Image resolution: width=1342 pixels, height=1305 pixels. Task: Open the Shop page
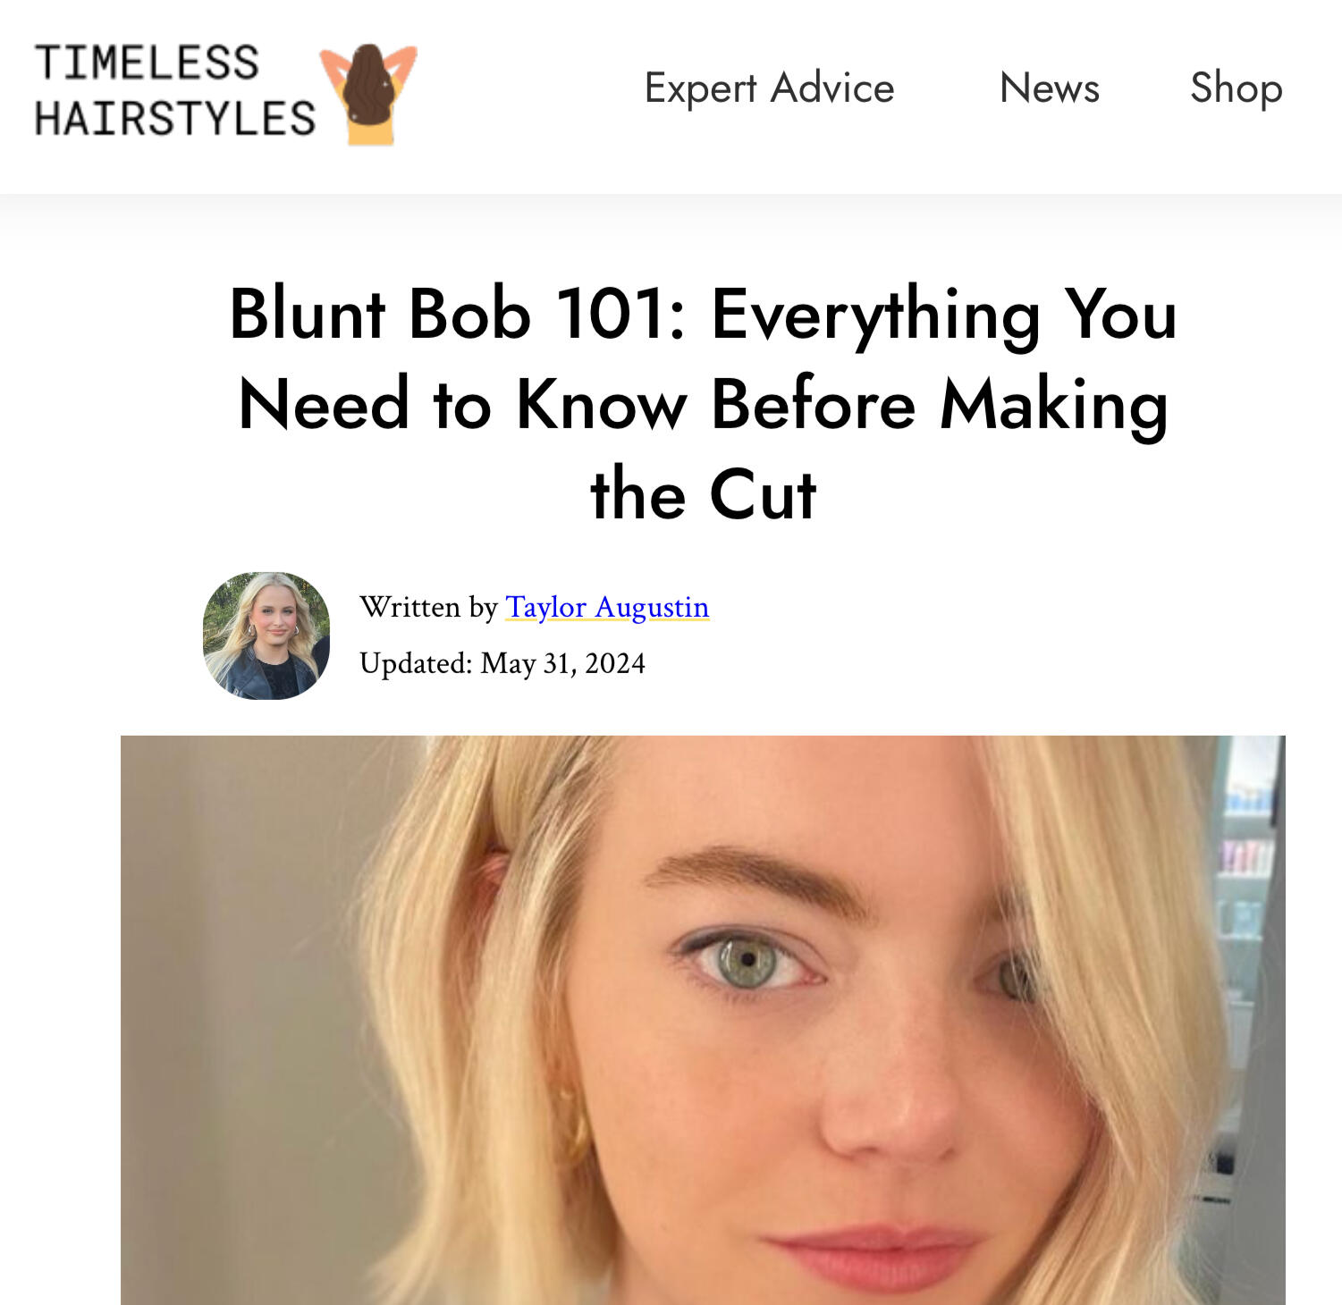coord(1236,88)
